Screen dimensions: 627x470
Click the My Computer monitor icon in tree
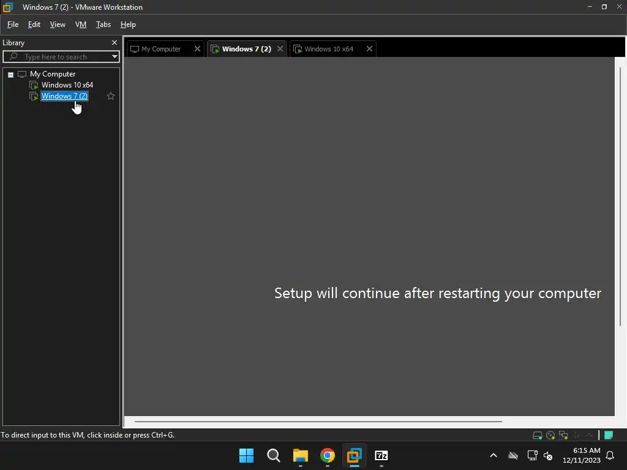22,74
